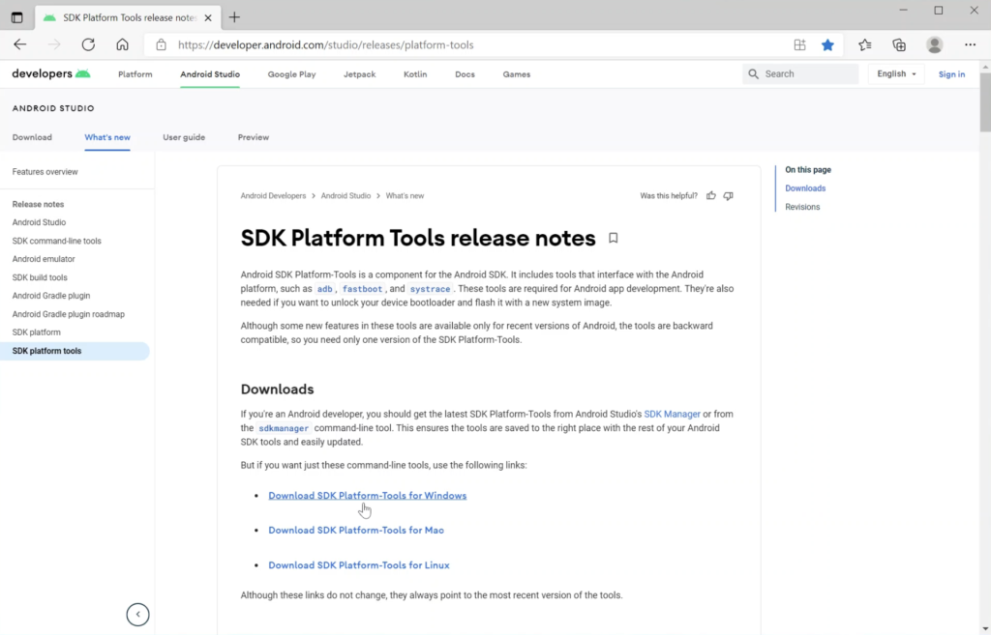
Task: Open the Kotlin nav item
Action: [x=415, y=74]
